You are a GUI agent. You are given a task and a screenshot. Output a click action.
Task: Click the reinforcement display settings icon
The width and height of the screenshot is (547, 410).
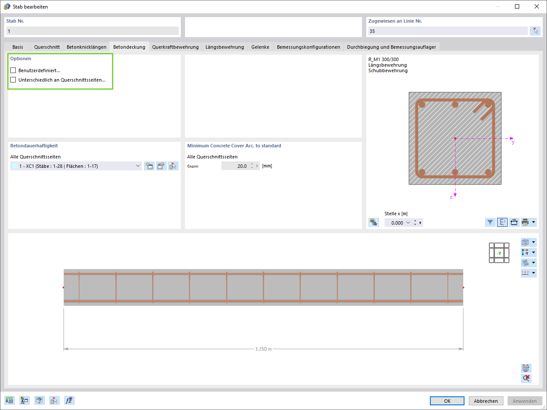(x=526, y=368)
